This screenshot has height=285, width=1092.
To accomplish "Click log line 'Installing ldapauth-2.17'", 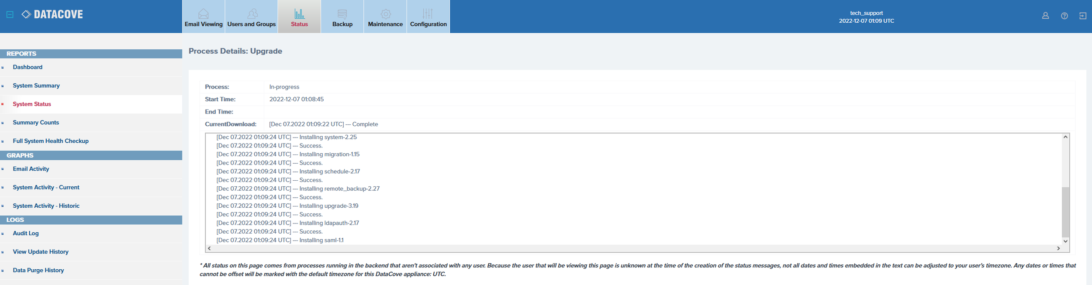I will [329, 223].
